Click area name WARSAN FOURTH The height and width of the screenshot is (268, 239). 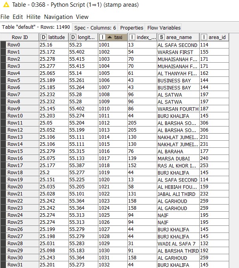(x=178, y=108)
